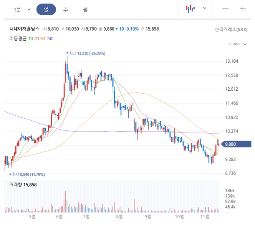Click the 5월 date axis label
The height and width of the screenshot is (230, 255).
coord(32,216)
